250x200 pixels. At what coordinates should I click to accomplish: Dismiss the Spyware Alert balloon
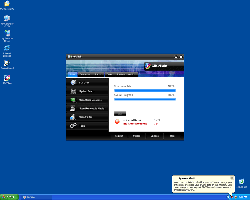[232, 178]
